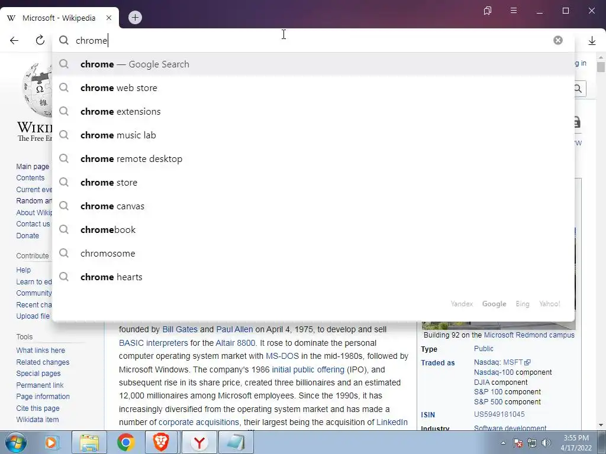Image resolution: width=606 pixels, height=454 pixels.
Task: Switch search engine to Google
Action: 494,304
